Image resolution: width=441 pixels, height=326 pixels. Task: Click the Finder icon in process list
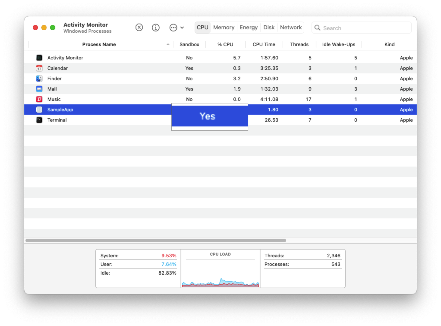click(x=39, y=79)
